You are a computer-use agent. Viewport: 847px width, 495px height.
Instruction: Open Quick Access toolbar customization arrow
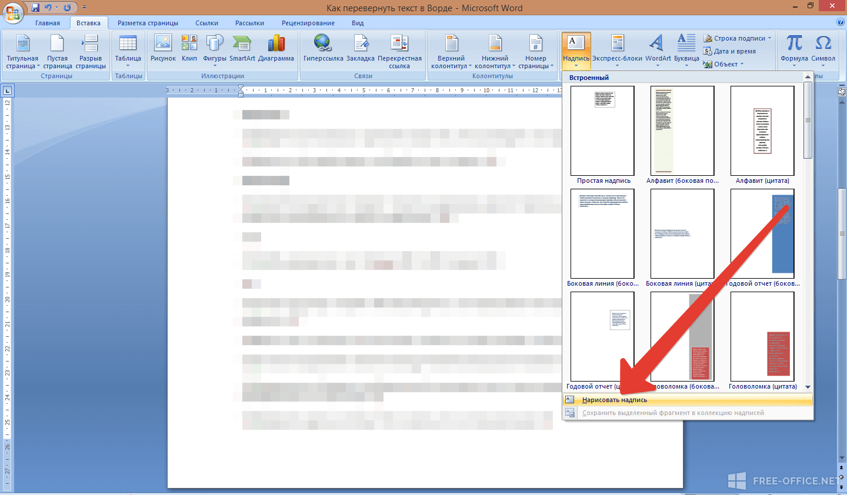[84, 8]
